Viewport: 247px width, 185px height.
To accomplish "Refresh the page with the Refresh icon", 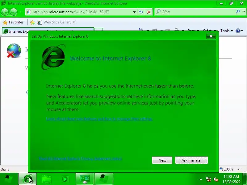I will coord(141,12).
